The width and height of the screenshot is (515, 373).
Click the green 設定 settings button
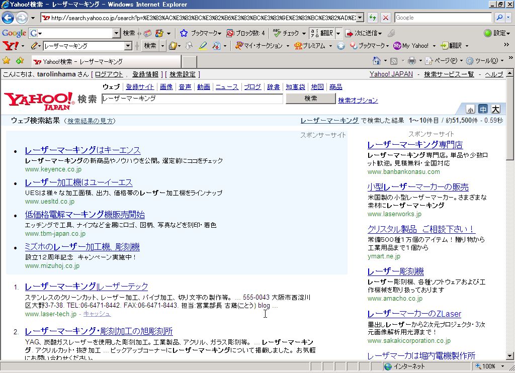(496, 33)
